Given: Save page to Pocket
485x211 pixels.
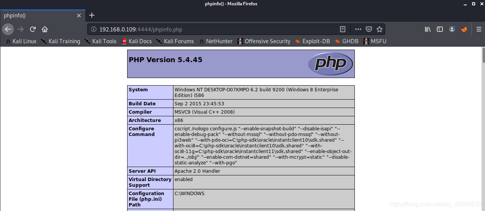Looking at the screenshot, I should 369,29.
